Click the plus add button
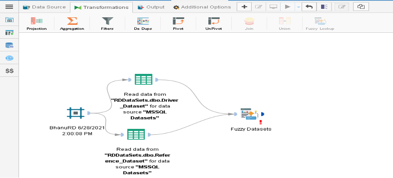The width and height of the screenshot is (393, 178). pos(244,7)
